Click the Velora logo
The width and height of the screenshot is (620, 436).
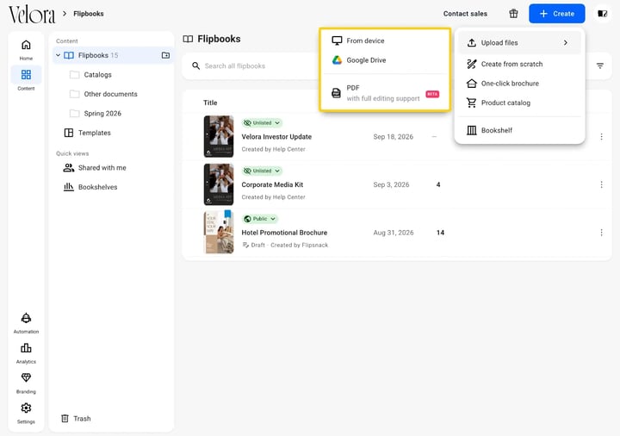click(32, 15)
